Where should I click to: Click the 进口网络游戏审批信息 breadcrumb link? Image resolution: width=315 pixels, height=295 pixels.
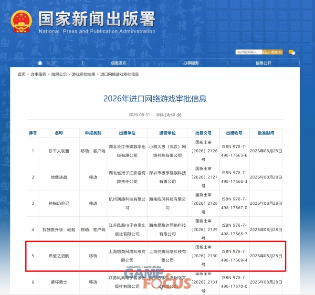(119, 74)
